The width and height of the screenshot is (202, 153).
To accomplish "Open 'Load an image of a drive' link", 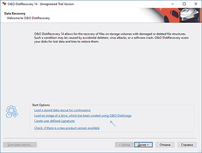I will click(x=83, y=116).
